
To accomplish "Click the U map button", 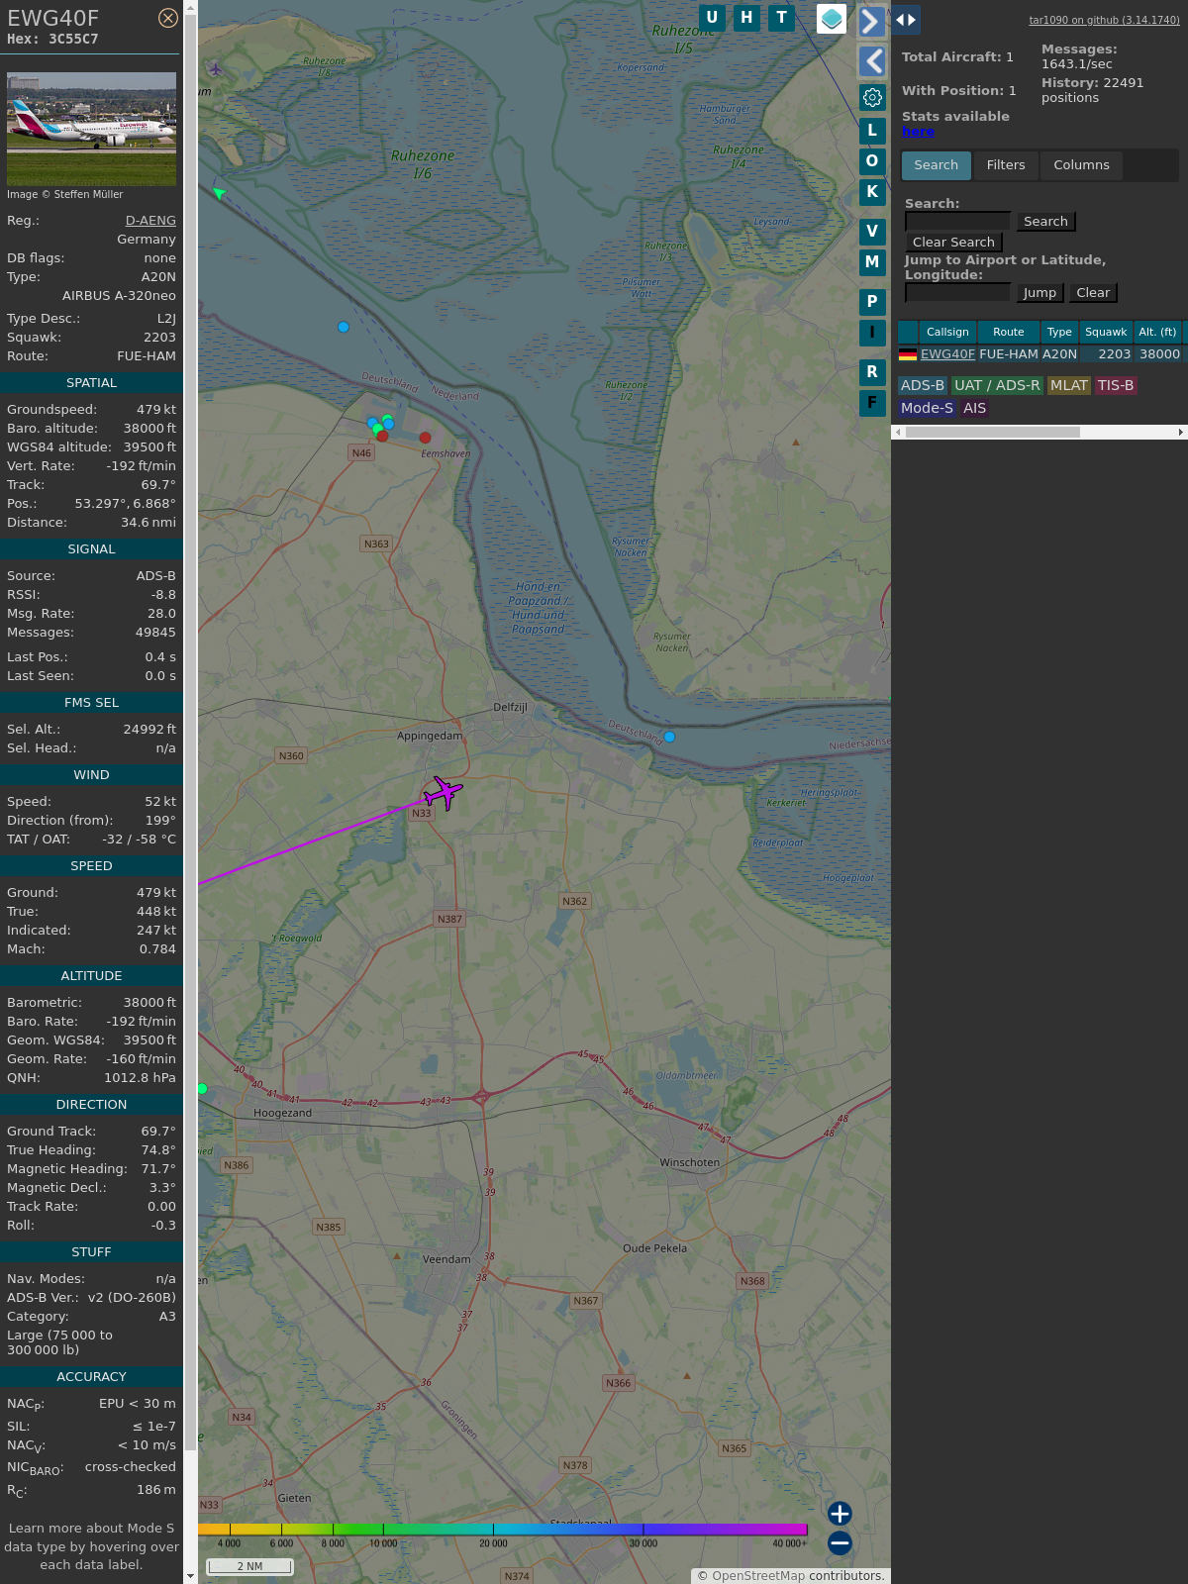I will click(712, 18).
